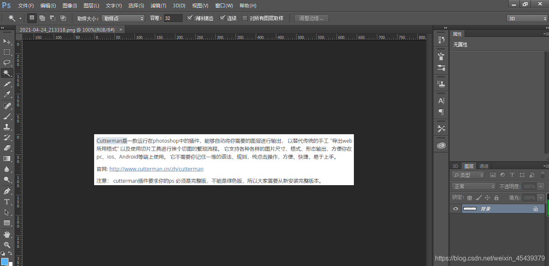This screenshot has width=549, height=266.
Task: Toggle the 消除锯齿 anti-alias checkbox
Action: point(190,18)
